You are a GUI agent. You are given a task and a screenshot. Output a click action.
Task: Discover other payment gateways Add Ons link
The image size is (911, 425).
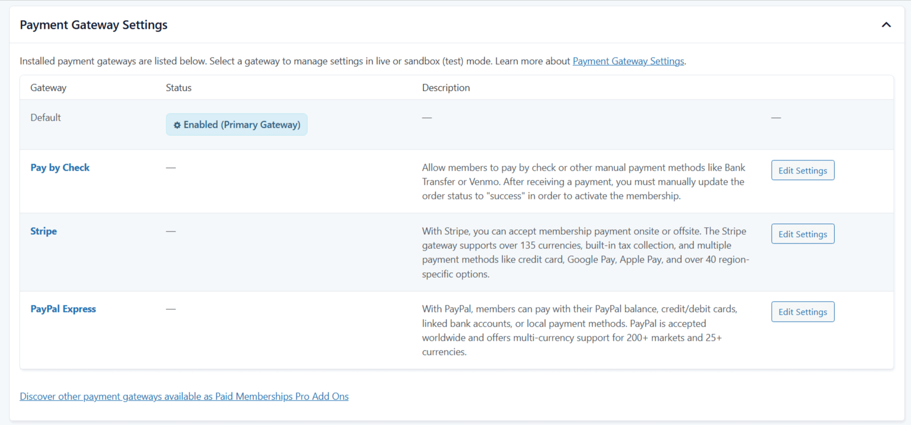coord(184,396)
